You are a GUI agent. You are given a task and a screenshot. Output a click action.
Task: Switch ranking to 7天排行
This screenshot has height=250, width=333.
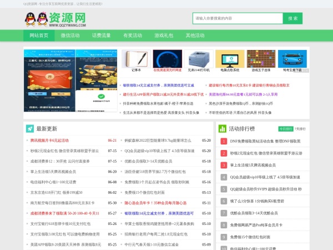(x=300, y=129)
